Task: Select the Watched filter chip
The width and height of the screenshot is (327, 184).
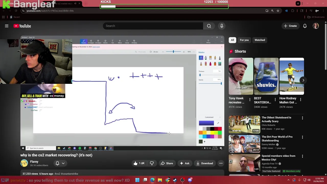Action: pyautogui.click(x=260, y=40)
